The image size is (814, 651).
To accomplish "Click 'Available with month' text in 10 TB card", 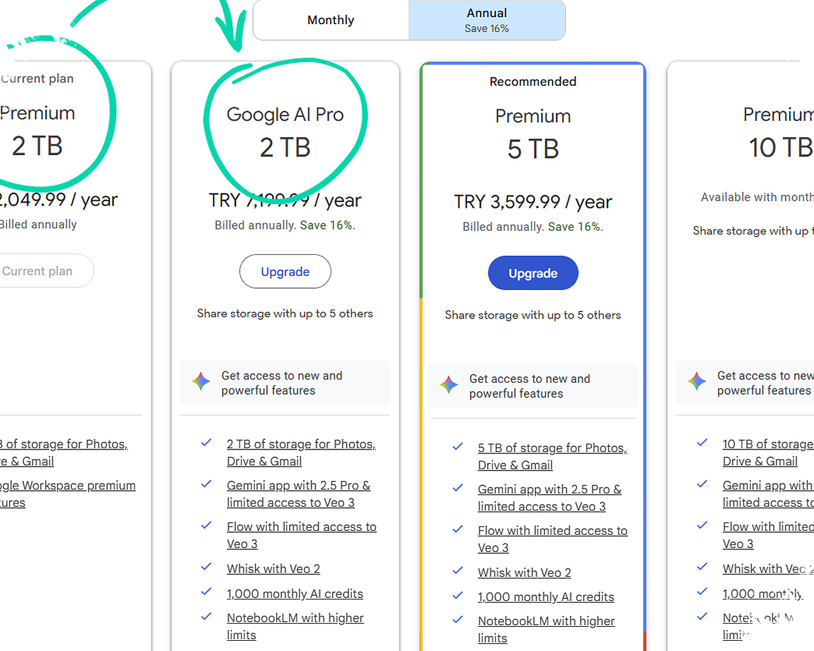I will [x=757, y=198].
